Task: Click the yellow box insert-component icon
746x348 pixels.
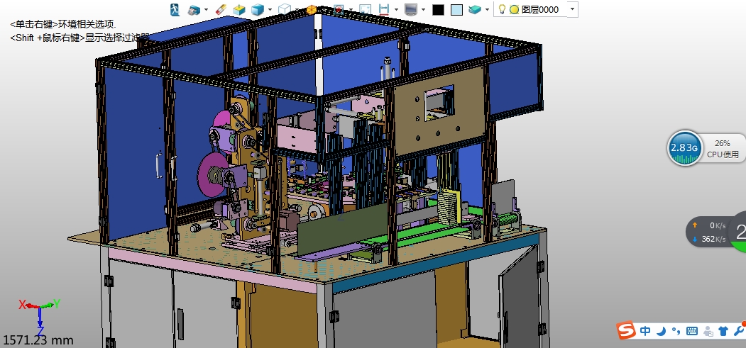Action: click(238, 9)
